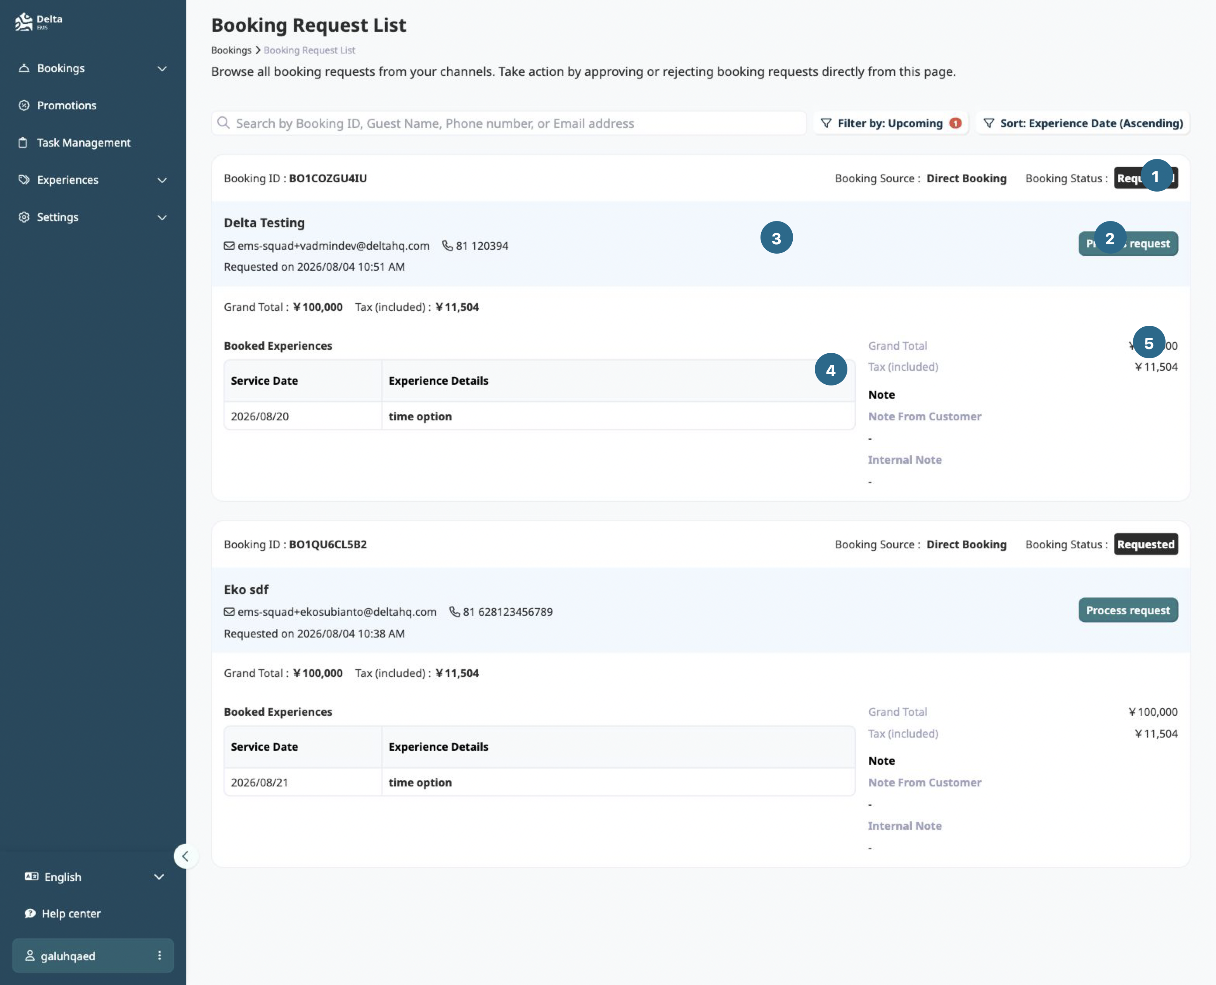Expand the Bookings menu chevron
The image size is (1216, 985).
[162, 69]
